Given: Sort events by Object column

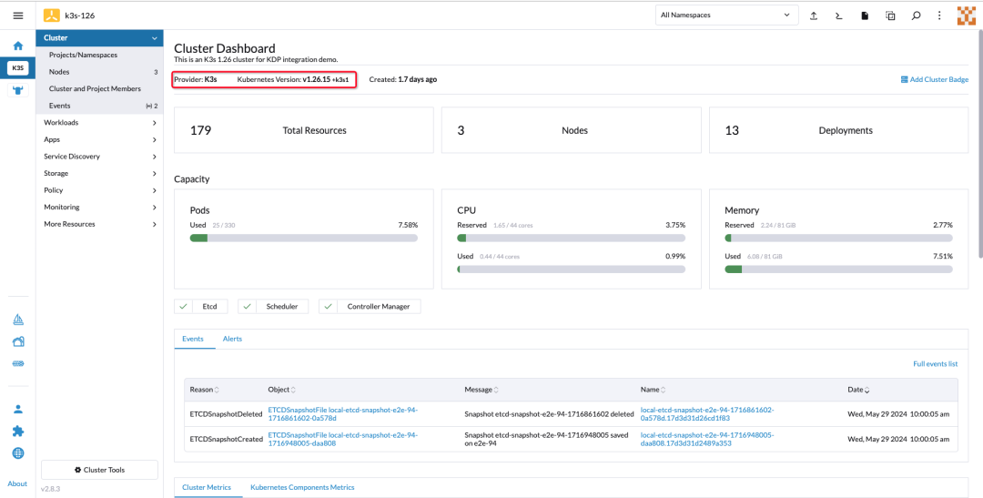Looking at the screenshot, I should [x=281, y=390].
